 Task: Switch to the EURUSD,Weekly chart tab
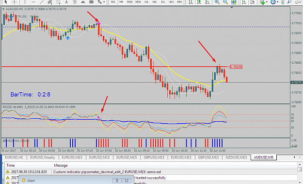tap(43, 157)
